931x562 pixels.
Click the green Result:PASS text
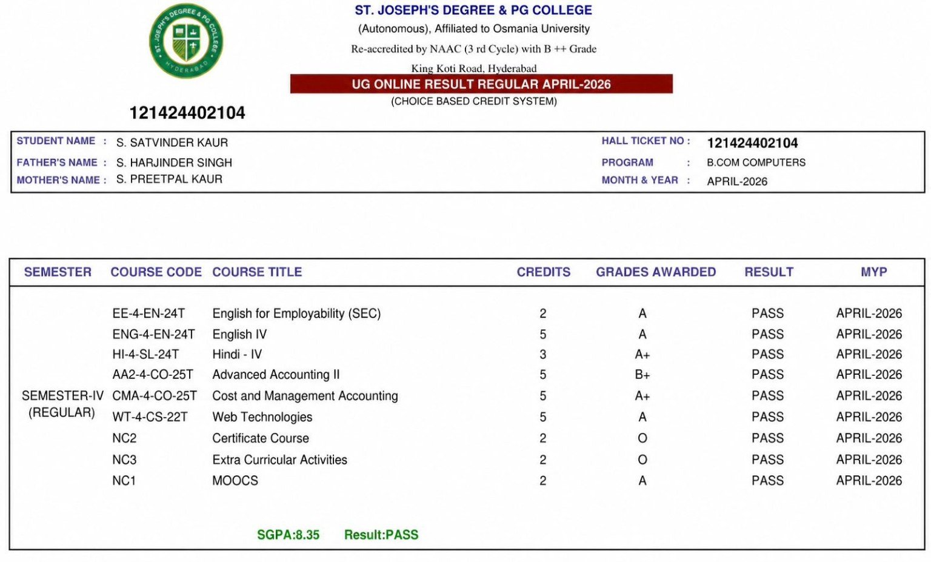[381, 535]
